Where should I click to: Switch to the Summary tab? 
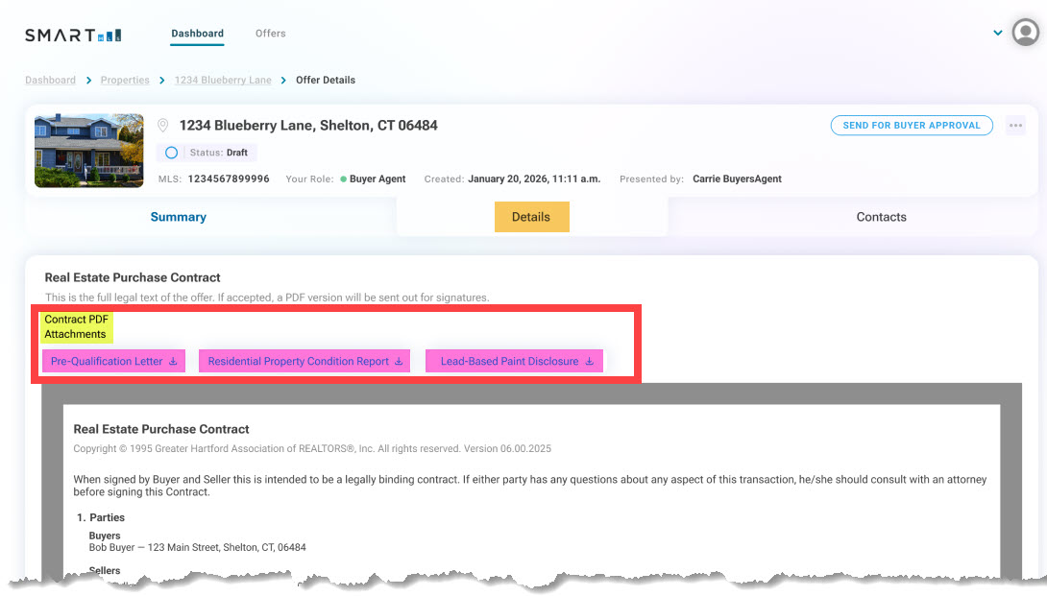tap(179, 217)
